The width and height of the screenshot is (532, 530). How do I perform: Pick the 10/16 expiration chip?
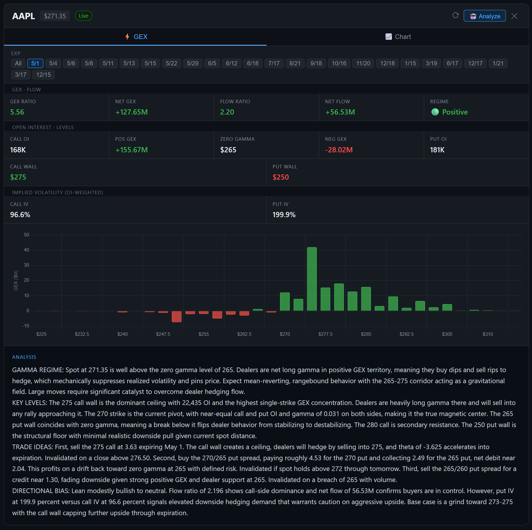coord(339,63)
